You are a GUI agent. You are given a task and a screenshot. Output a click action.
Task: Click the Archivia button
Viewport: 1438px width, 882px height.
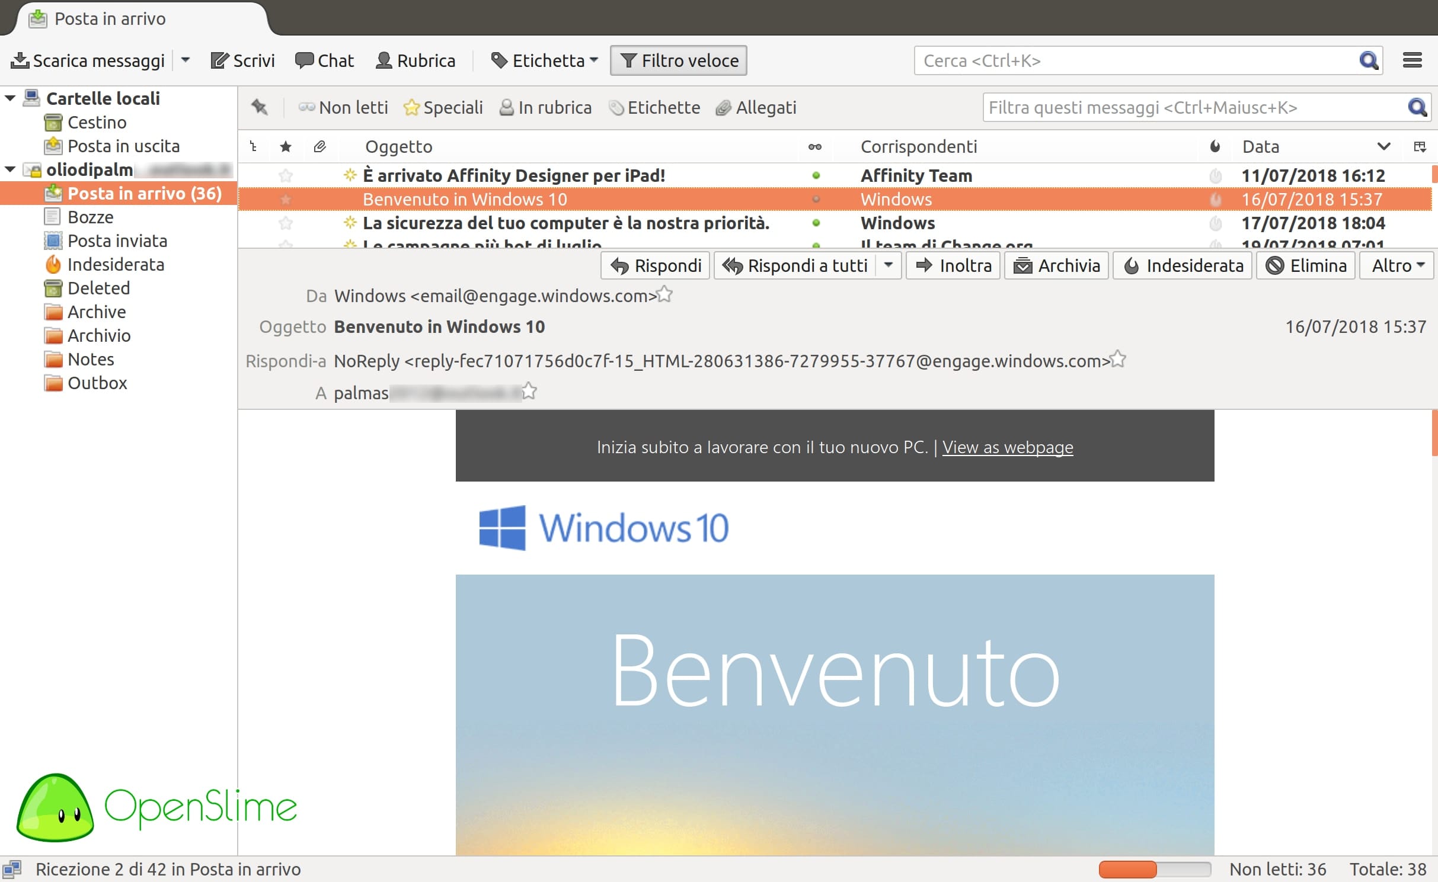(1056, 265)
